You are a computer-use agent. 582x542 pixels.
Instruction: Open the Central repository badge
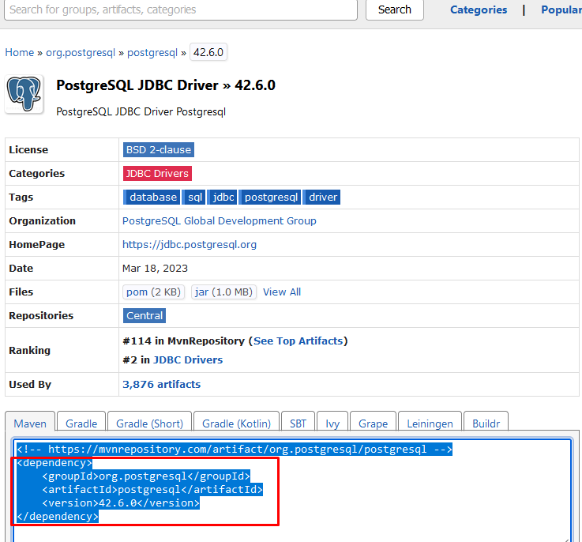tap(145, 316)
